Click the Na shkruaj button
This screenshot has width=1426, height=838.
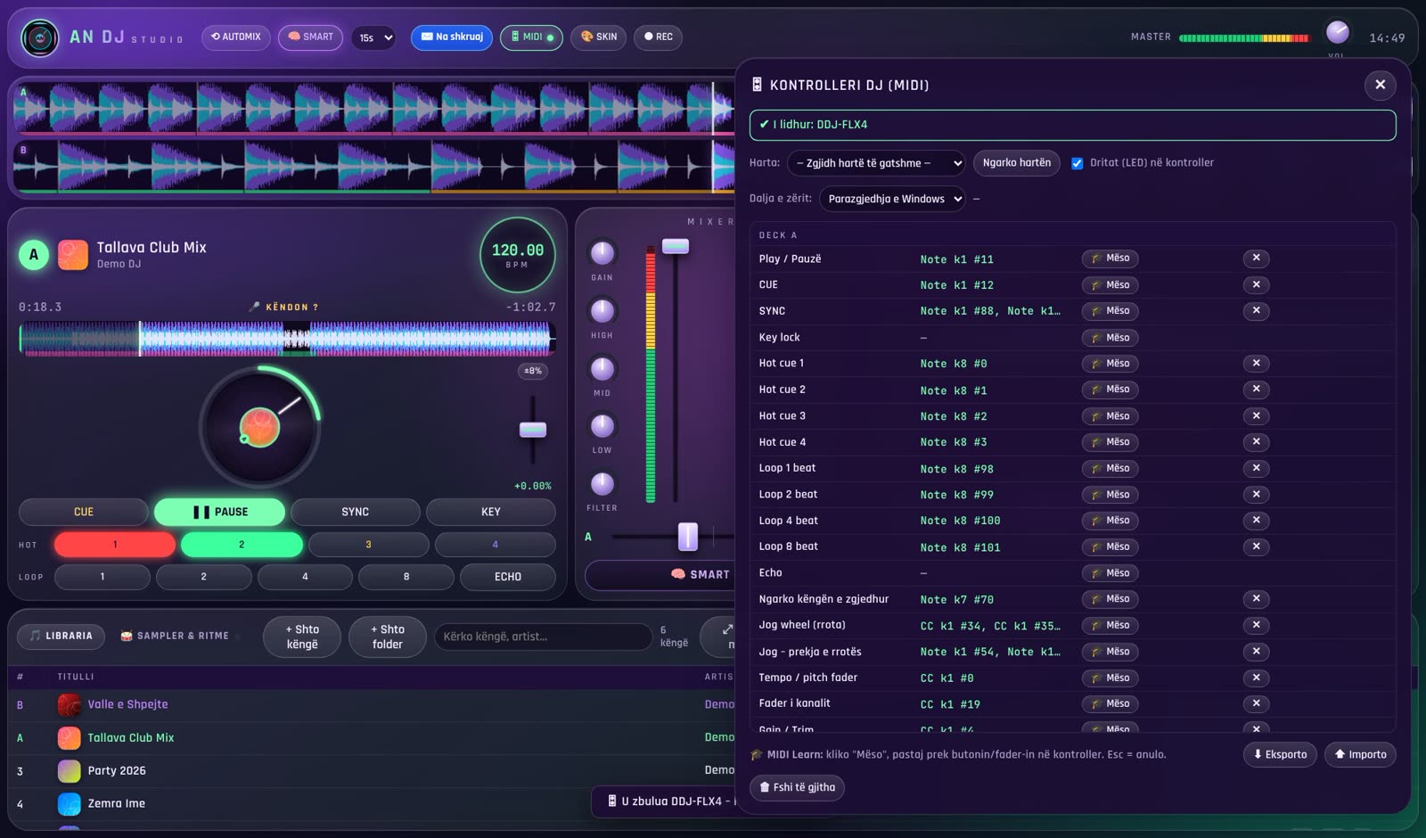coord(451,37)
